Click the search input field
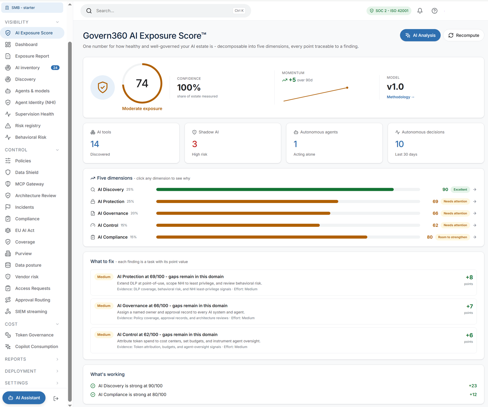This screenshot has width=488, height=407. point(166,11)
